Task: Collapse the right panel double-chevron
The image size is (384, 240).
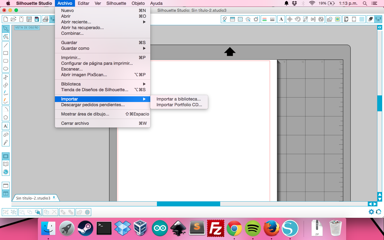Action: [379, 27]
